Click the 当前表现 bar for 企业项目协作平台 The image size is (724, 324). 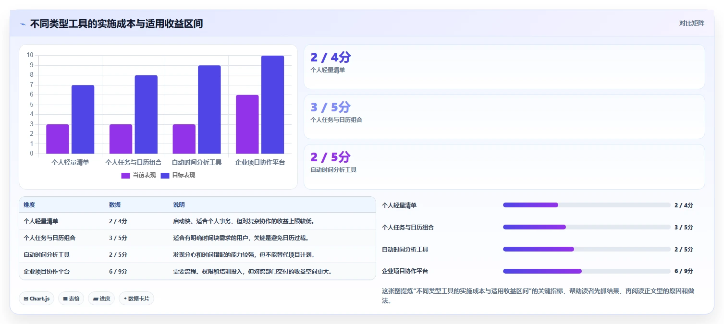coord(247,124)
